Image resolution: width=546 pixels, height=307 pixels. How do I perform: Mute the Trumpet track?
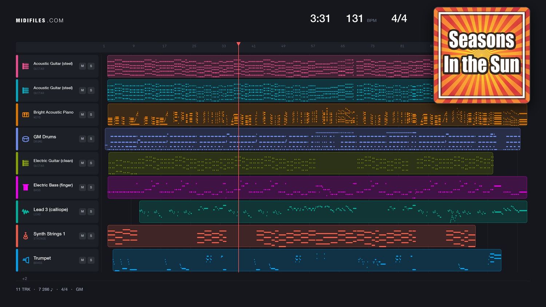[x=83, y=260]
